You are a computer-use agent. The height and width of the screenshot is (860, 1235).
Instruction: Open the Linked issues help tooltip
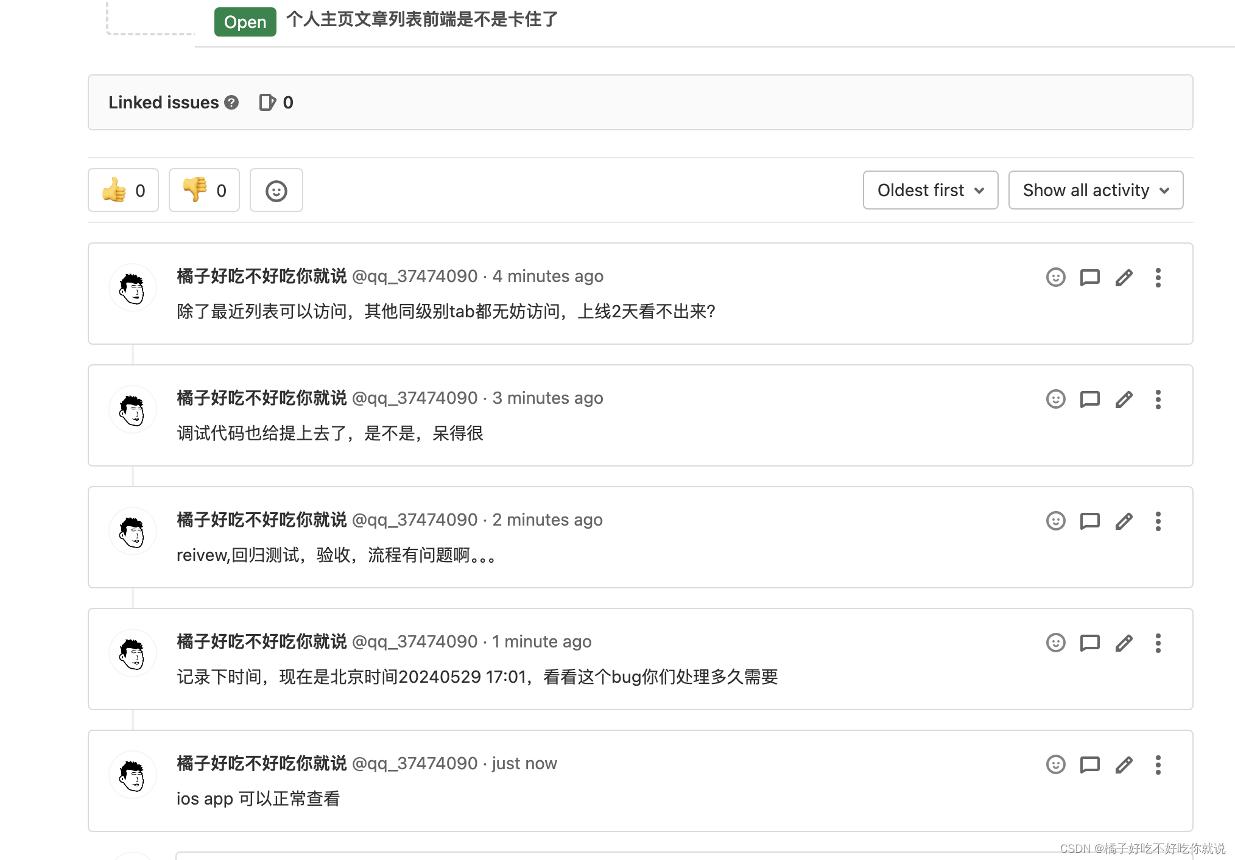231,102
